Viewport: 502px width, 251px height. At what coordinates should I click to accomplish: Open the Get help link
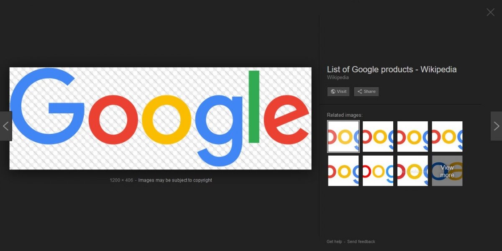(x=334, y=241)
